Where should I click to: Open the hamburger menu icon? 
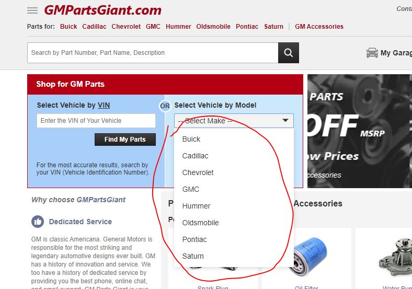click(32, 10)
